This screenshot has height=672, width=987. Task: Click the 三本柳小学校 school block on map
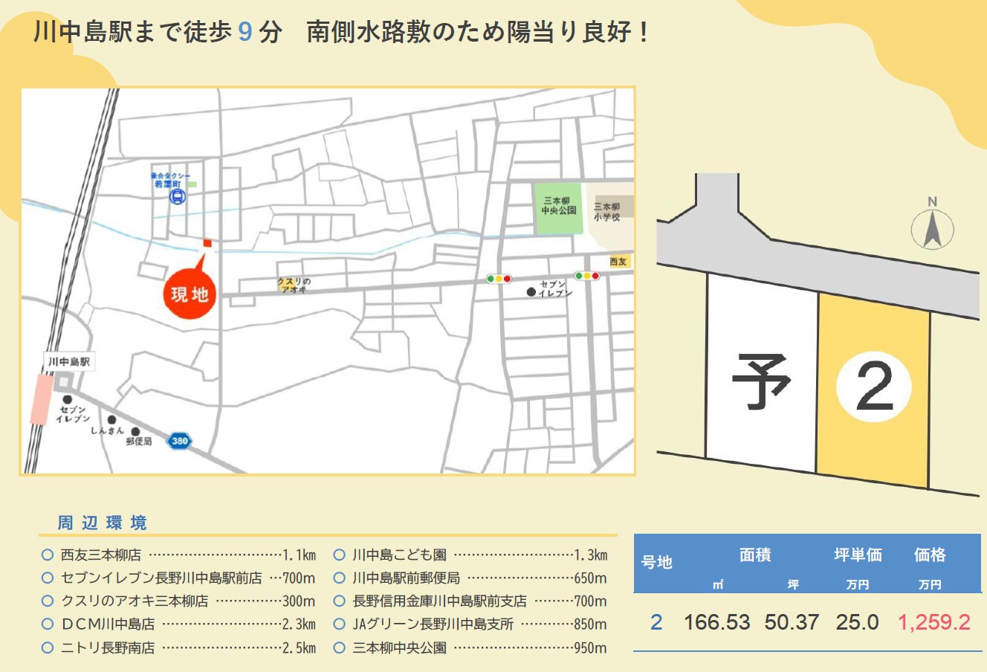pyautogui.click(x=609, y=215)
